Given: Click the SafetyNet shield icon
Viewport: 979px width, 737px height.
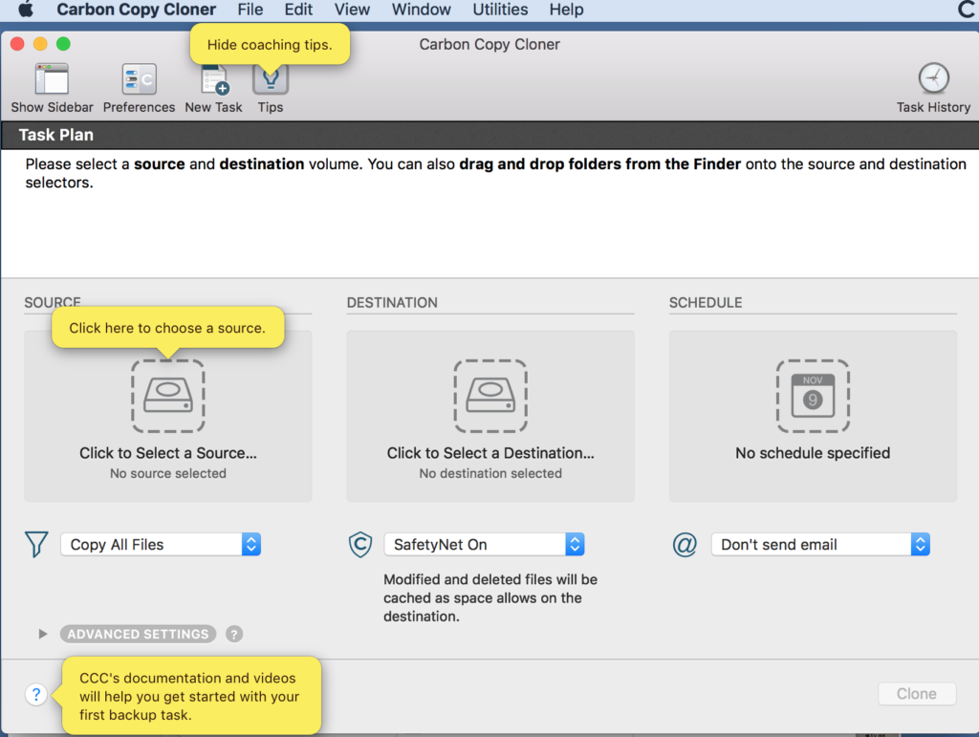Looking at the screenshot, I should [x=359, y=545].
